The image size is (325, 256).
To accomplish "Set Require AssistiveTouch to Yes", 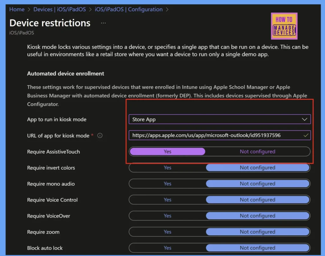I will (167, 151).
